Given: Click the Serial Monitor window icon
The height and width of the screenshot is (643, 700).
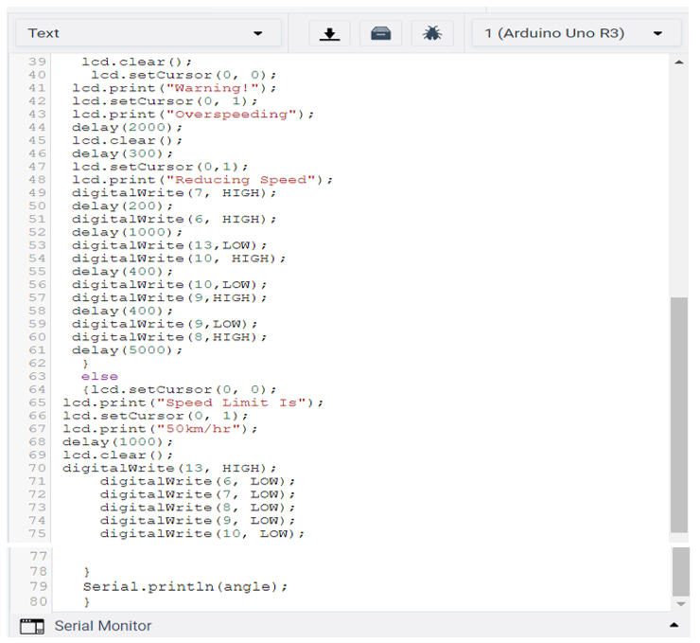Looking at the screenshot, I should [x=32, y=627].
